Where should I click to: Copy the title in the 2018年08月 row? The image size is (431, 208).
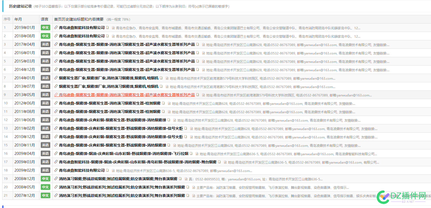point(107,36)
